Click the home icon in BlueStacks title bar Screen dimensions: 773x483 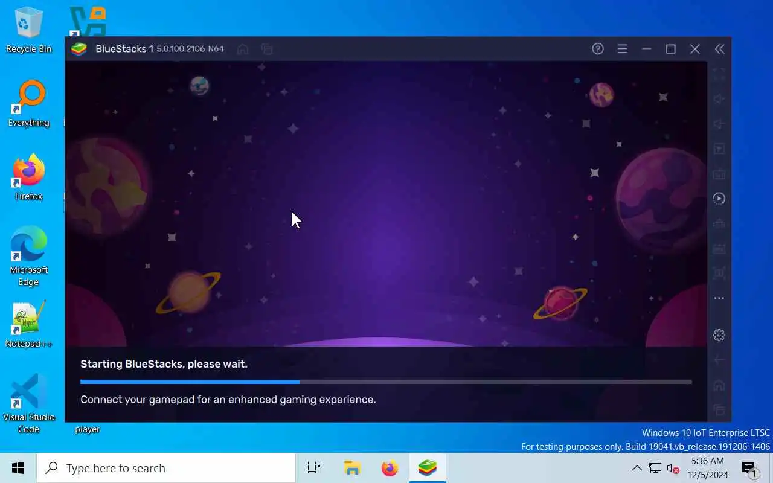coord(243,49)
